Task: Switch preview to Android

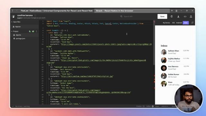Action: point(179,23)
